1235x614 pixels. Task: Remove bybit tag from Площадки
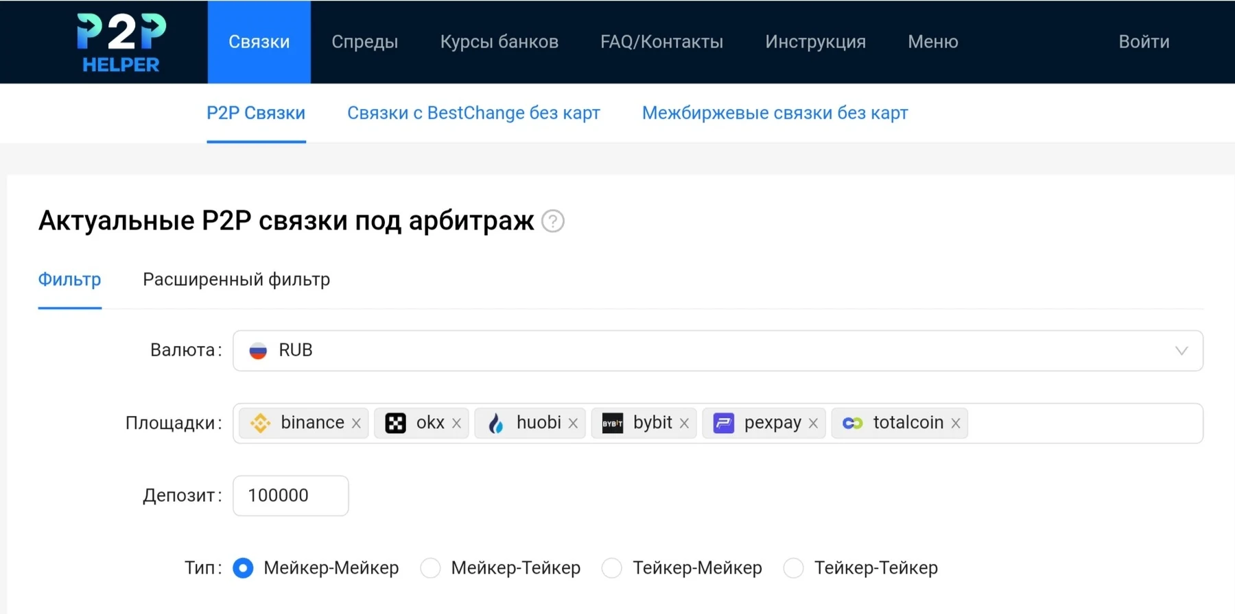684,423
